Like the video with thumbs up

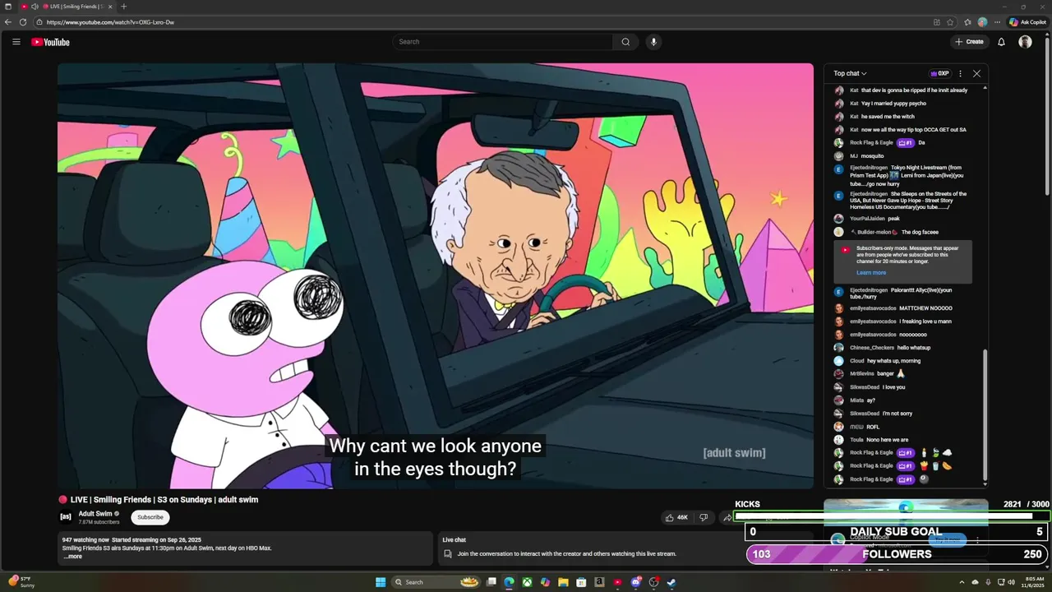click(677, 517)
